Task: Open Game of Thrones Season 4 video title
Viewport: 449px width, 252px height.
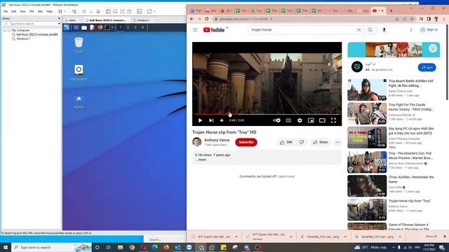Action: 408,227
